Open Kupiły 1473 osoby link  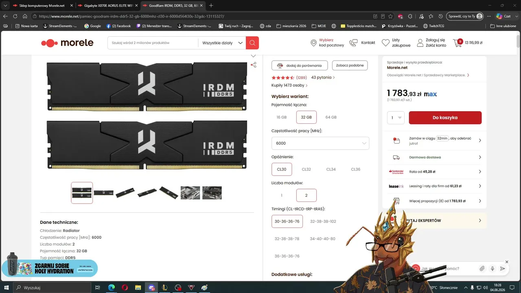click(x=289, y=85)
